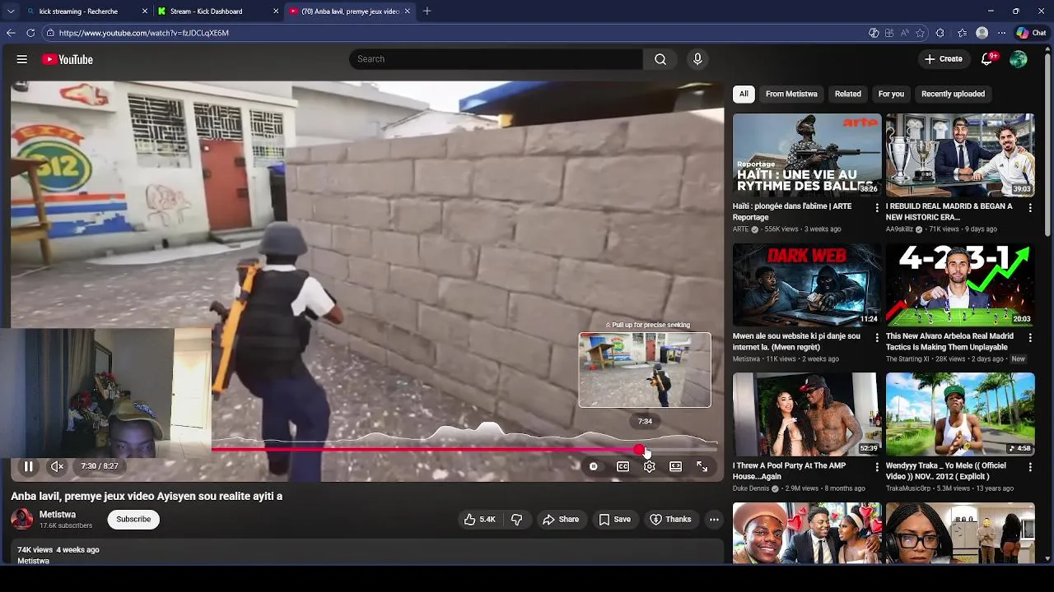Screen dimensions: 1054x592
Task: Select the For you filter chip
Action: coord(891,94)
